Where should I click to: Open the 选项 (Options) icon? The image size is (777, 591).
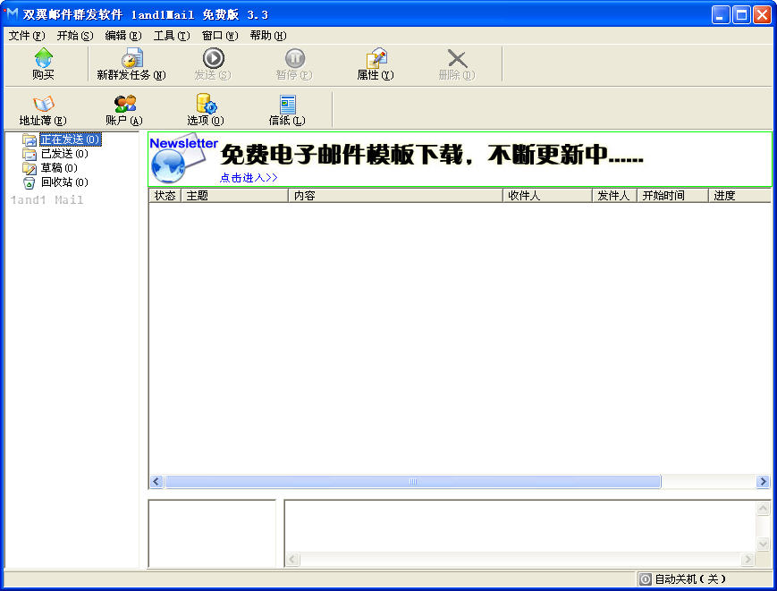(x=204, y=107)
